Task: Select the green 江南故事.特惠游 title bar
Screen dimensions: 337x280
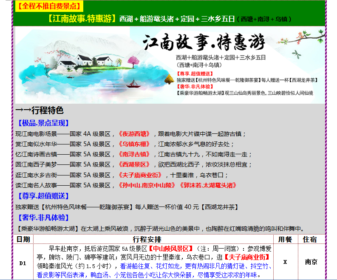Action: click(x=169, y=19)
